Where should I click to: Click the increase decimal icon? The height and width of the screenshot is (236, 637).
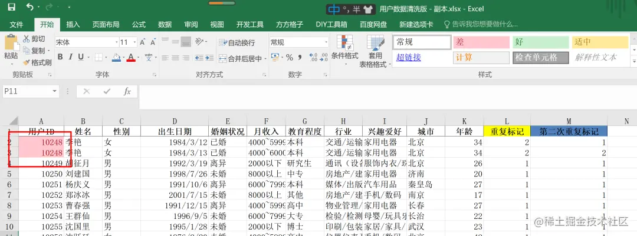(313, 57)
